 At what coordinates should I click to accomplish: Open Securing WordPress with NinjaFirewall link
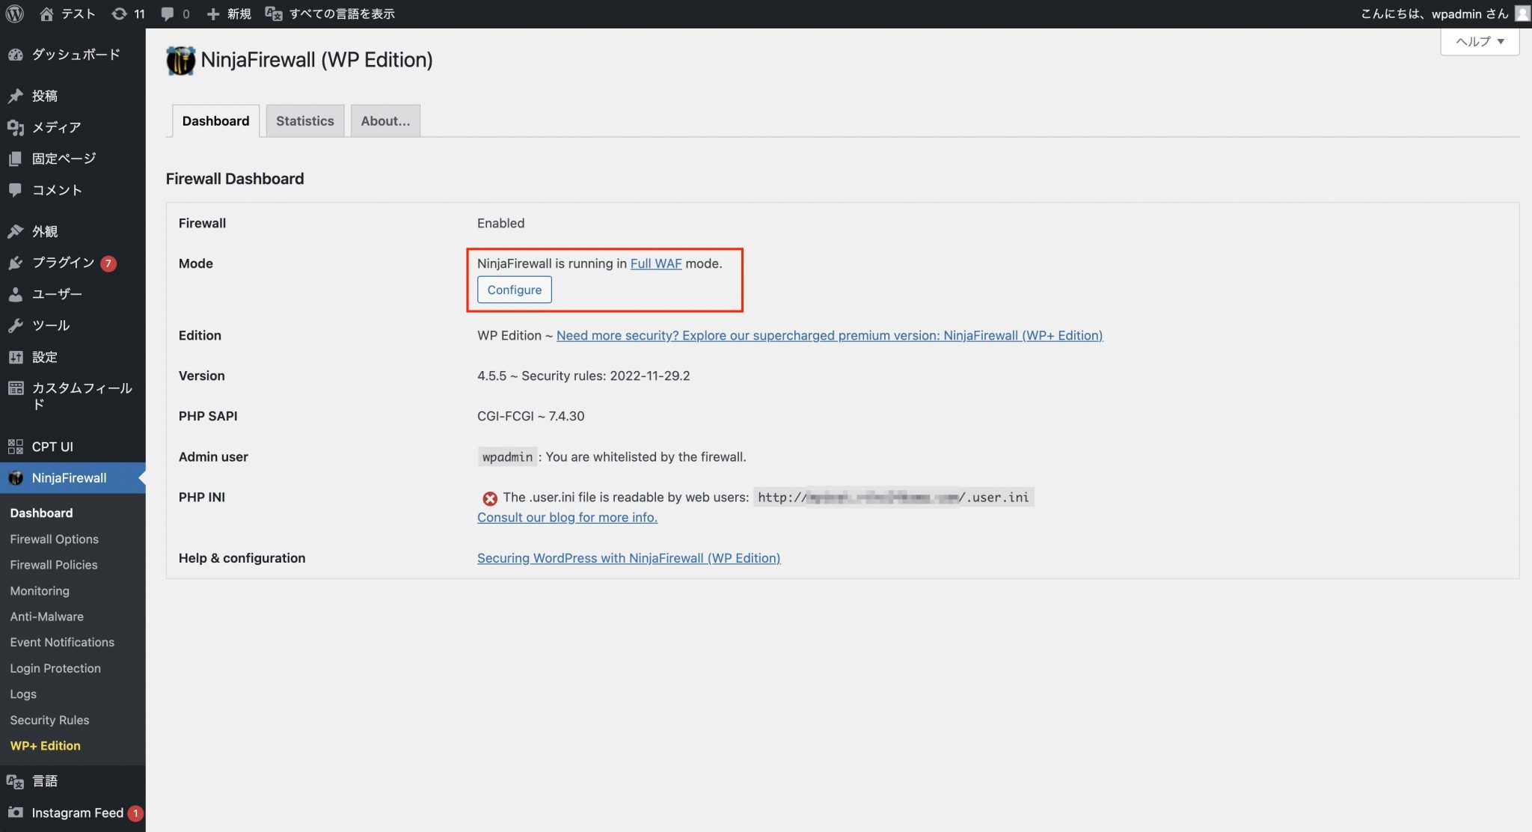pos(628,557)
